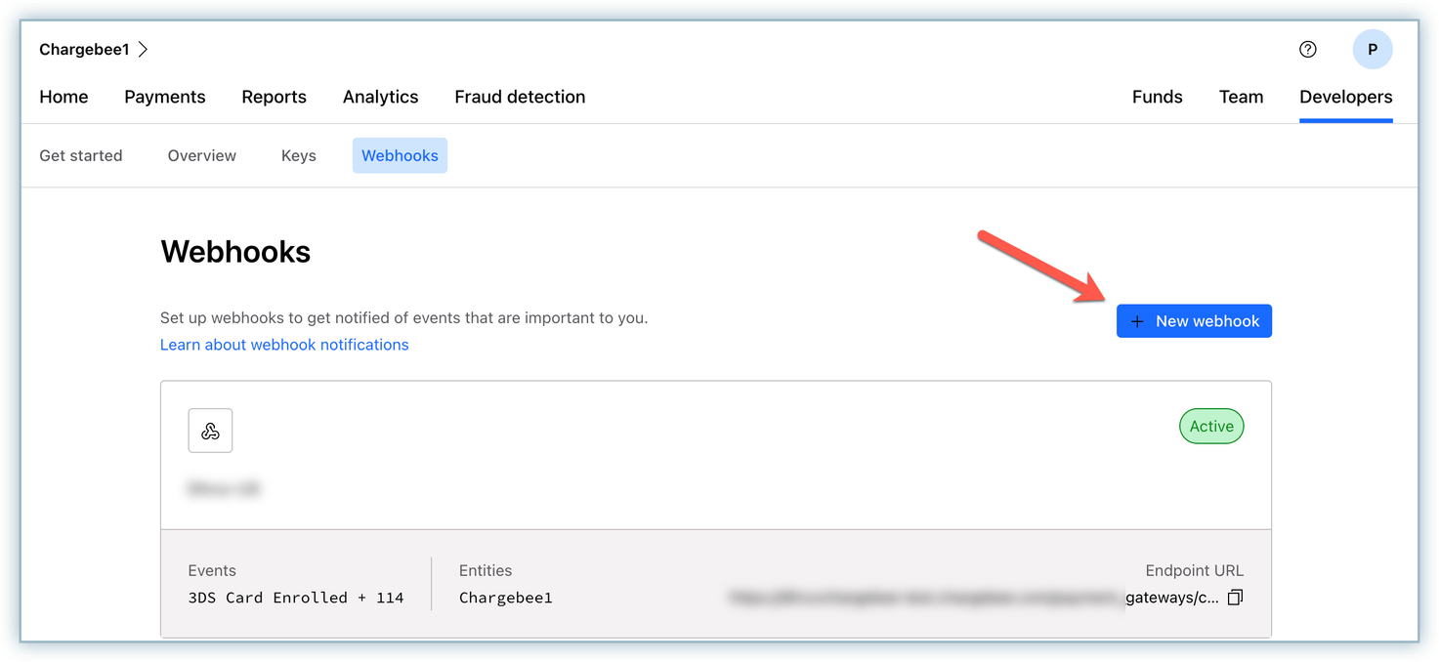1439x662 pixels.
Task: Open the P user avatar menu
Action: (x=1372, y=50)
